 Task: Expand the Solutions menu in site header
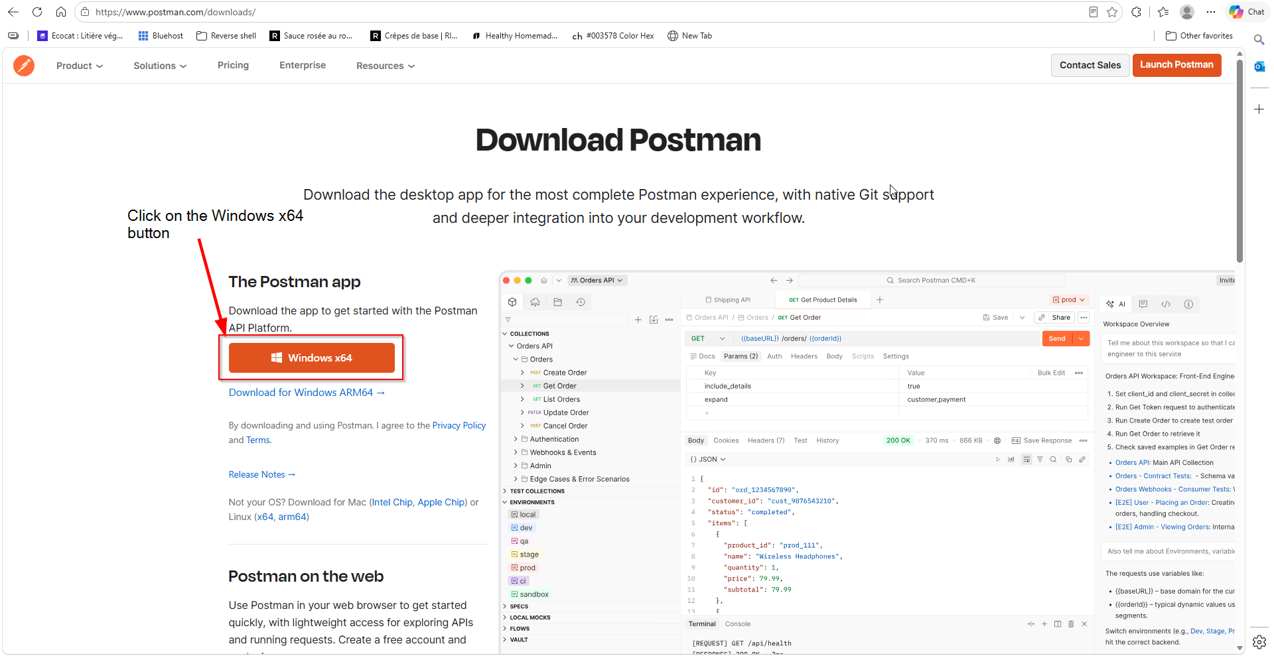click(x=160, y=66)
